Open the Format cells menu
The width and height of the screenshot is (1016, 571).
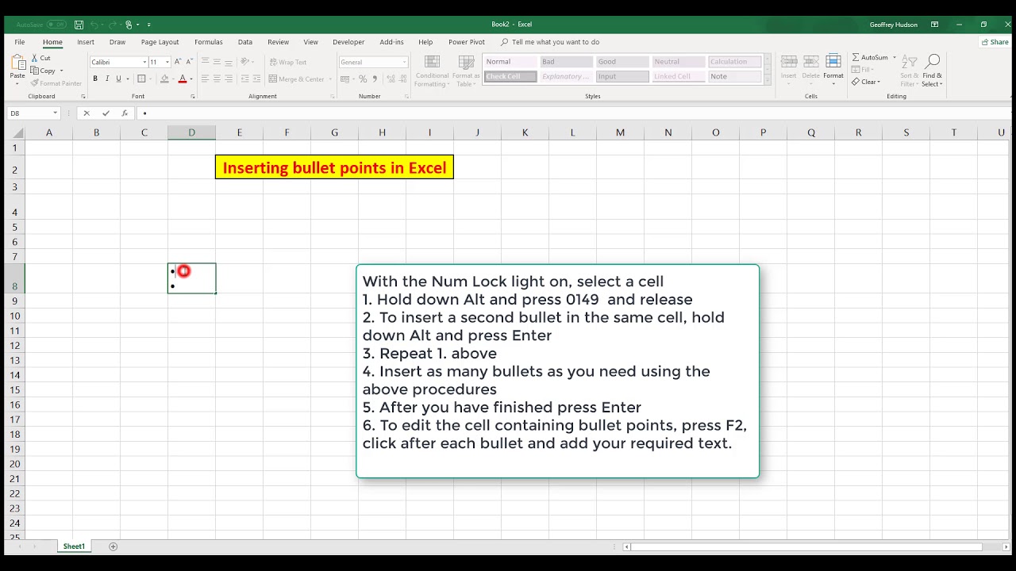pyautogui.click(x=833, y=70)
